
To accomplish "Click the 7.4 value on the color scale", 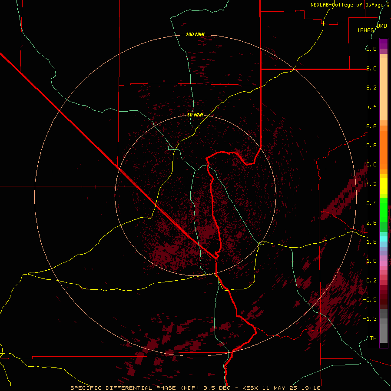I will [371, 107].
